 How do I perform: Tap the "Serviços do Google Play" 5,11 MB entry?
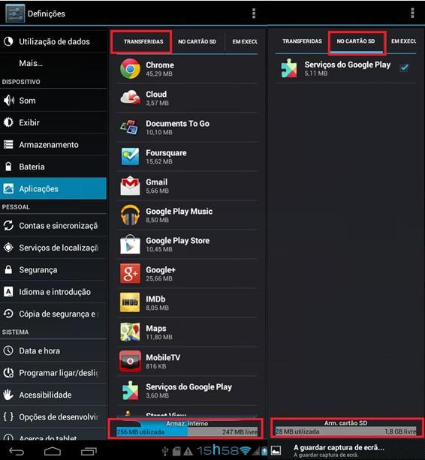pos(345,68)
